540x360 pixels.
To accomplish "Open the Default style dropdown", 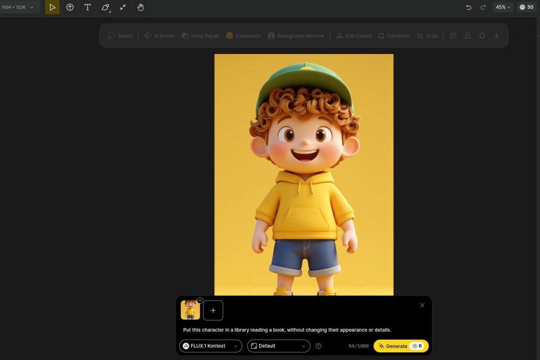I will coord(278,346).
